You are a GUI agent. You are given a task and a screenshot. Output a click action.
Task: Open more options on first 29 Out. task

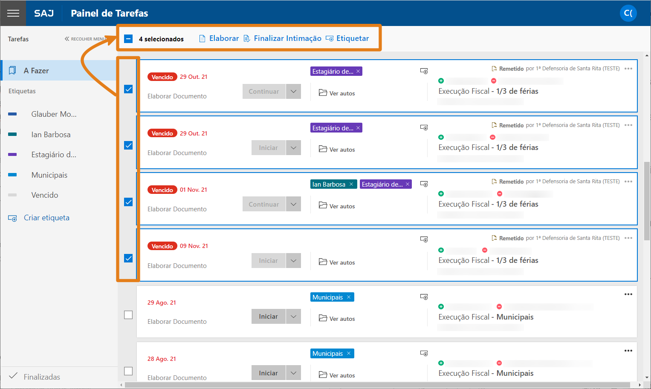pos(628,69)
